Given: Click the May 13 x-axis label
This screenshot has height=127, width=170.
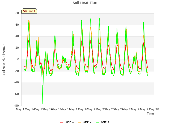Looking at the screenshot, I should (x=21, y=109).
